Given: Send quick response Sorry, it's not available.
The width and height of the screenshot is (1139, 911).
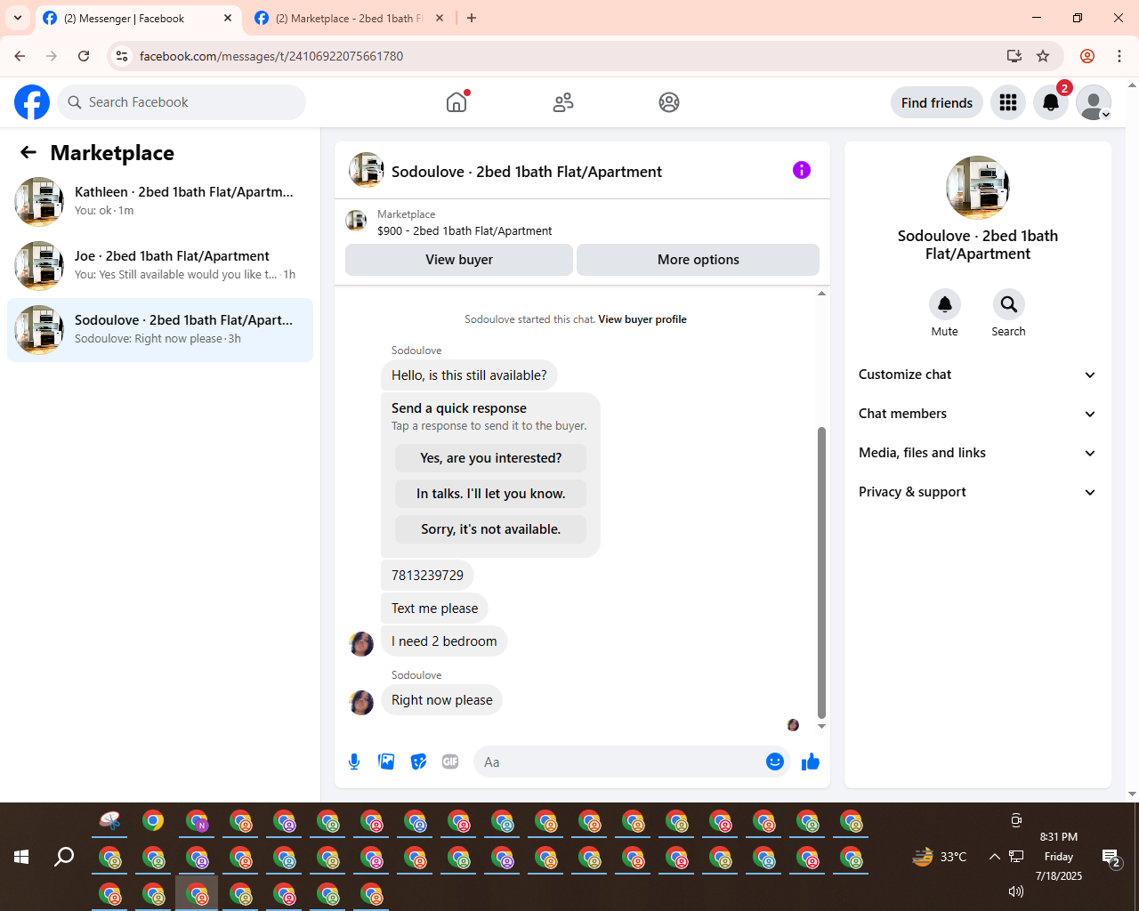Looking at the screenshot, I should (x=491, y=529).
